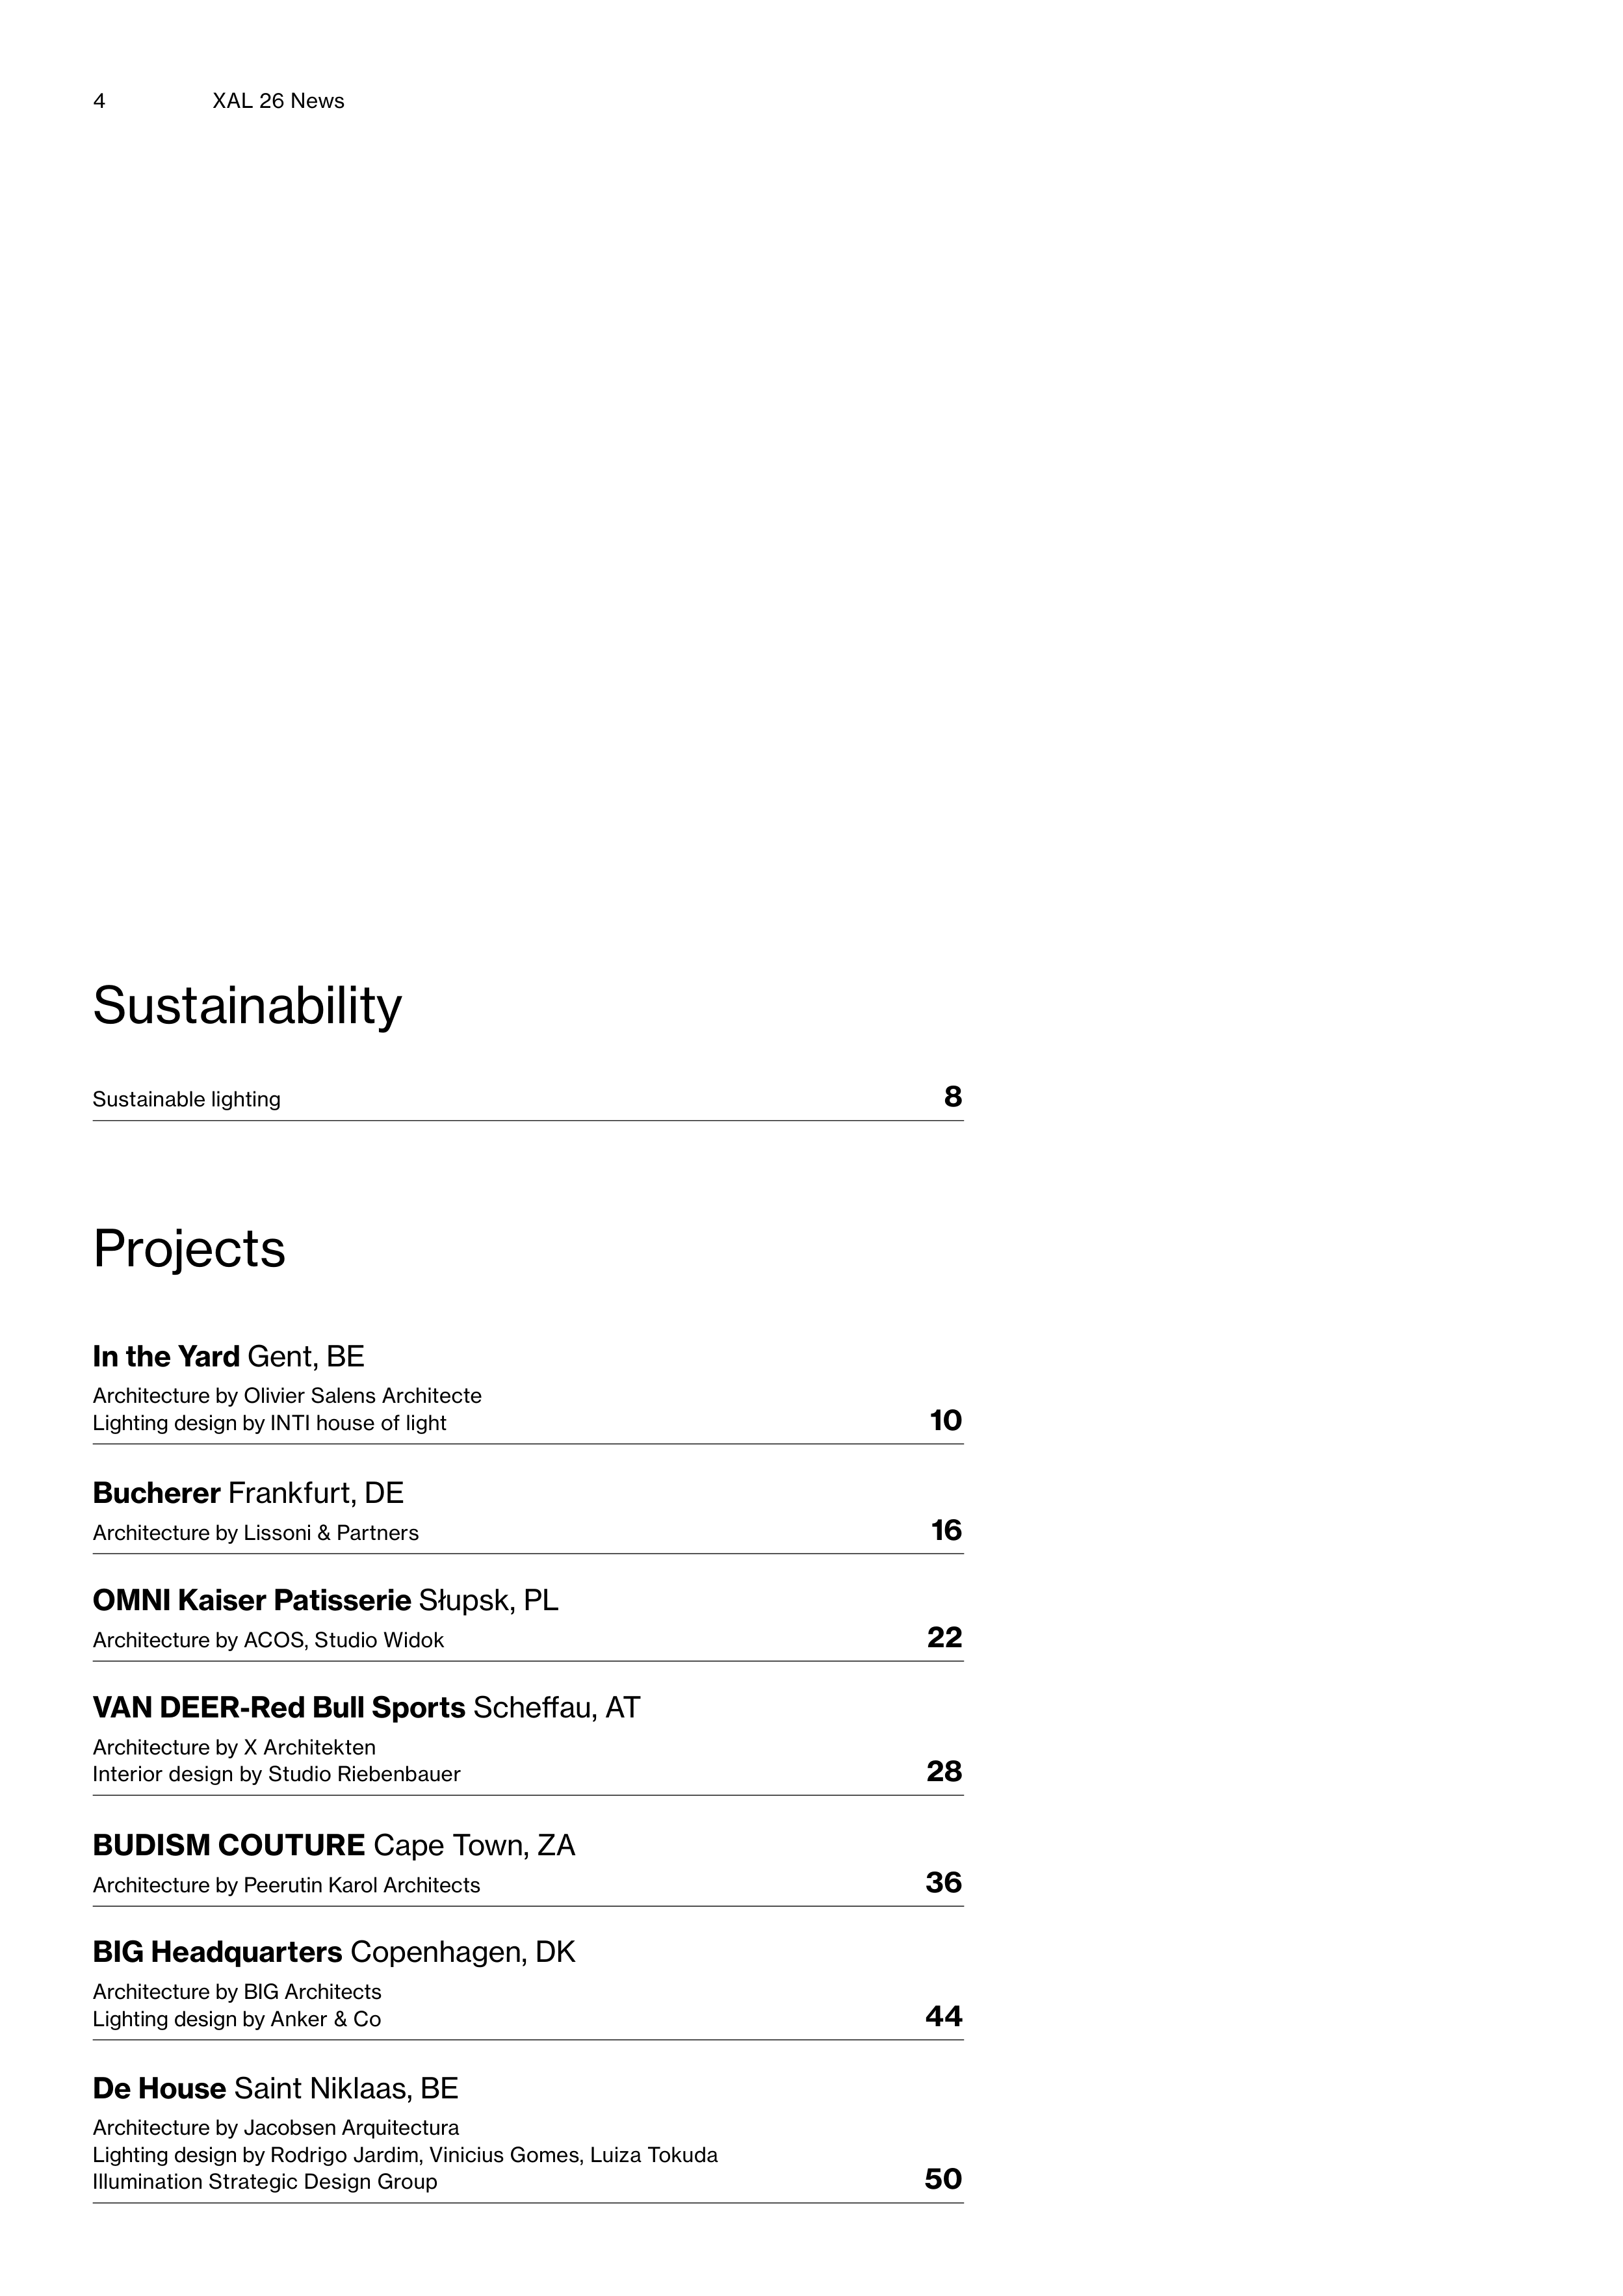
Task: Click the "Lighting design by INTI house of light" line
Action: pos(269,1423)
